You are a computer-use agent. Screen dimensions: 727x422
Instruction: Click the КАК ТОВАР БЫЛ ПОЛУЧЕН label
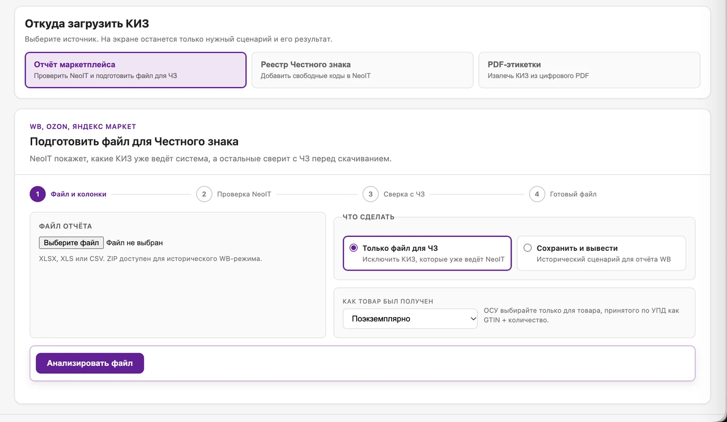coord(388,301)
